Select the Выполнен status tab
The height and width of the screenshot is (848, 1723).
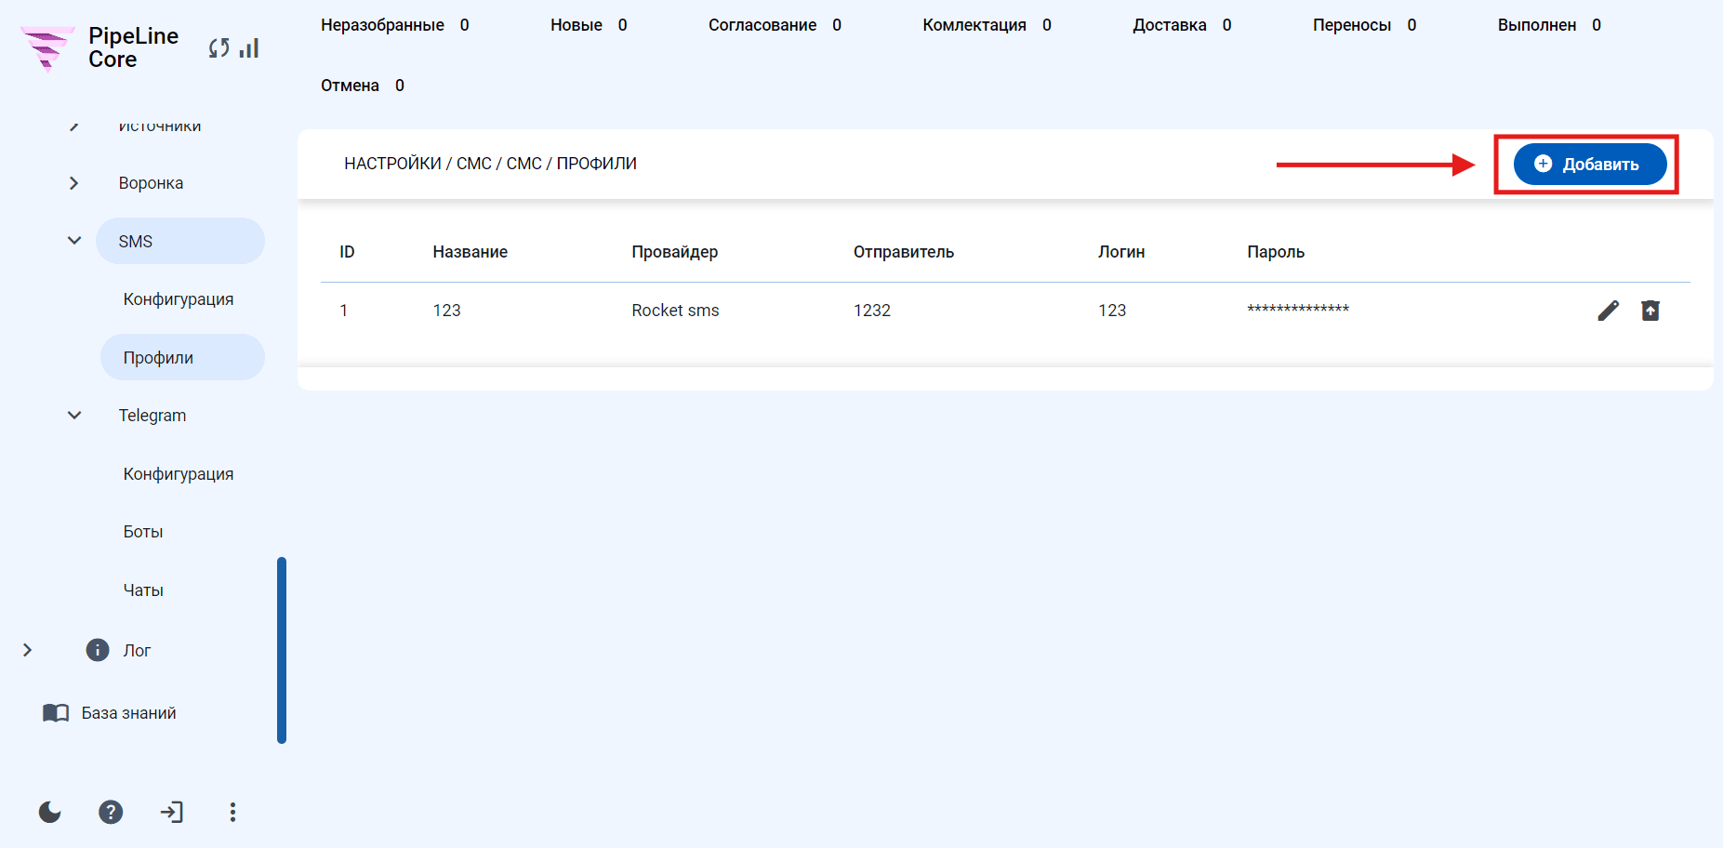(x=1549, y=25)
